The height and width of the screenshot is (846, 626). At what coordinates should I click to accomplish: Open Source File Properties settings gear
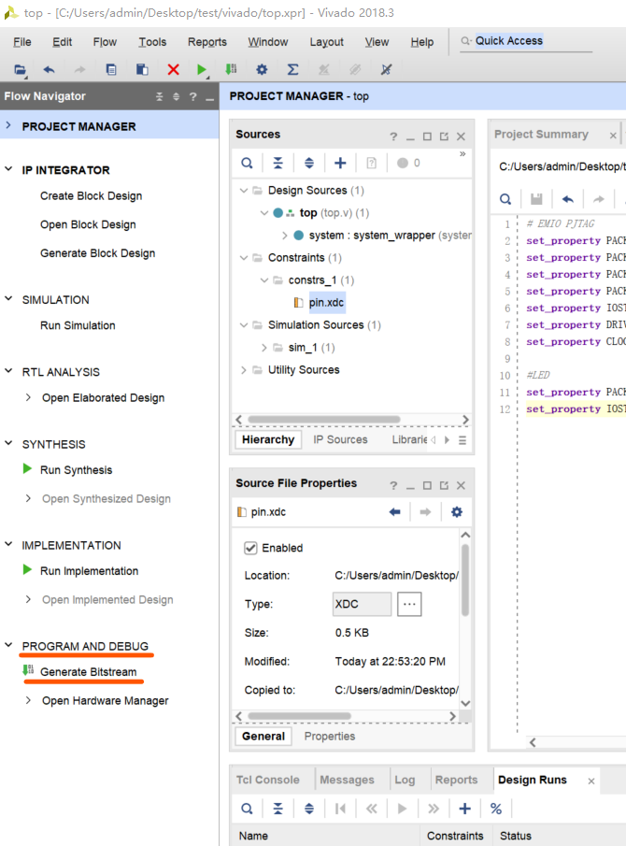click(x=456, y=511)
